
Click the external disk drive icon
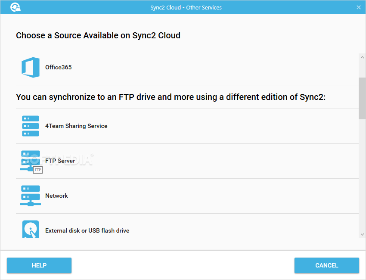point(31,229)
